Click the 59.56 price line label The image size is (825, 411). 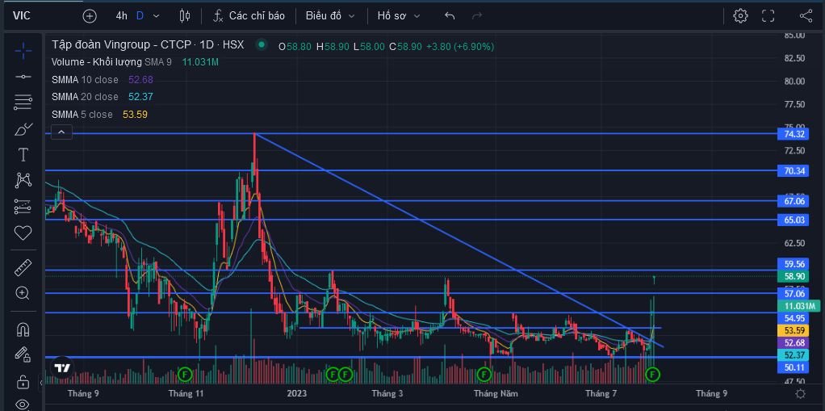794,264
